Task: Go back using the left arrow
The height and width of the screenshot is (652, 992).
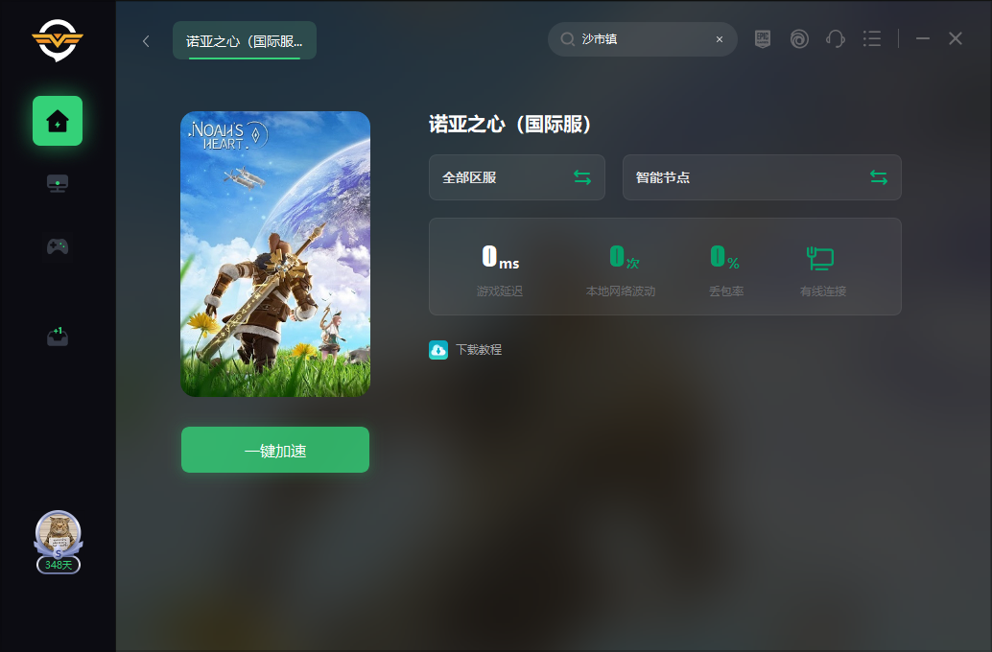Action: tap(146, 41)
